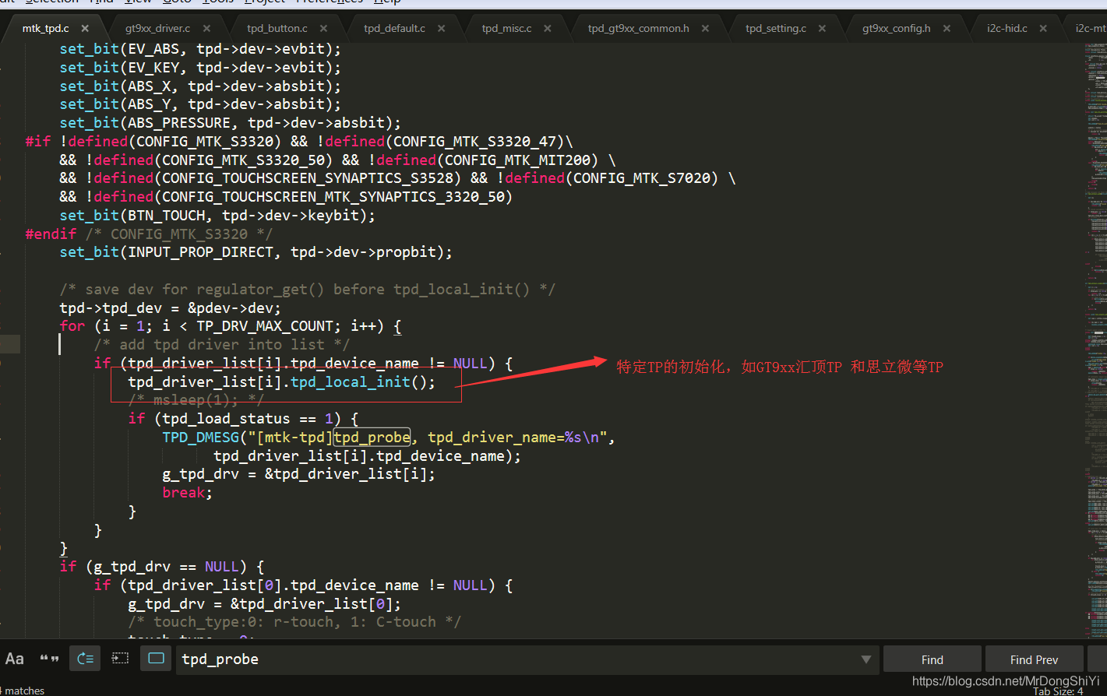
Task: Switch to the tpd_default.c tab
Action: pos(394,28)
